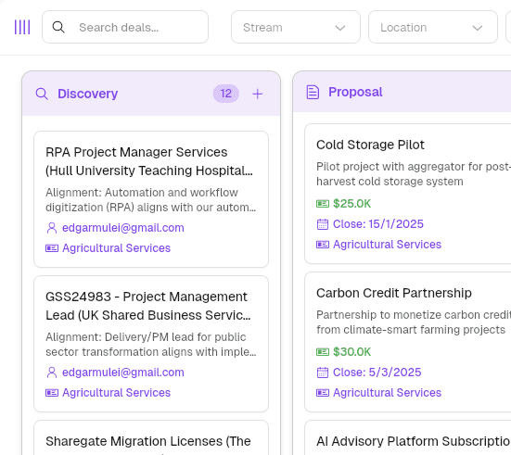511x455 pixels.
Task: Click the $25.0K deal value
Action: click(x=352, y=204)
